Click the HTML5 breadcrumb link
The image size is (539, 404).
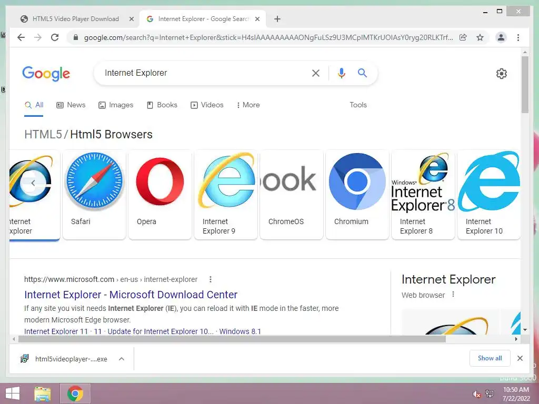point(43,134)
